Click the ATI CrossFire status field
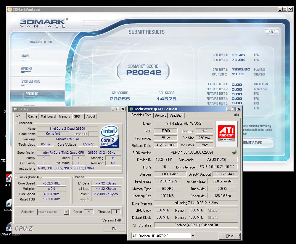The width and height of the screenshot is (296, 244). point(196,225)
